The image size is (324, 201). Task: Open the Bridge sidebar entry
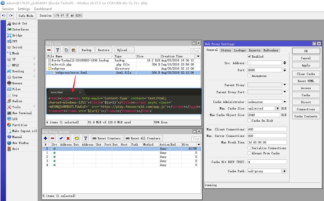(x=17, y=35)
